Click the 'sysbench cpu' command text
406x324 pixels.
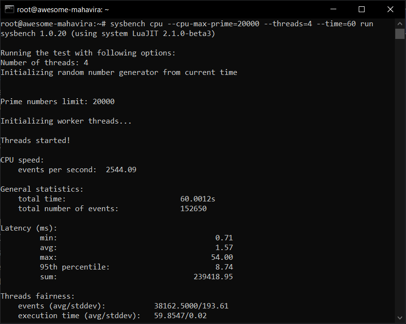tap(136, 24)
